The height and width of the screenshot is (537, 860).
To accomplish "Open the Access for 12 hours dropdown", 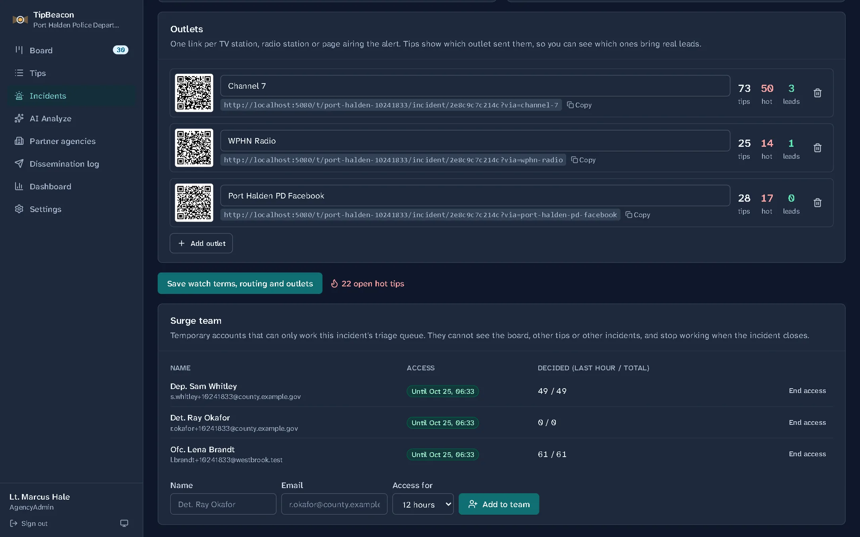I will tap(423, 504).
